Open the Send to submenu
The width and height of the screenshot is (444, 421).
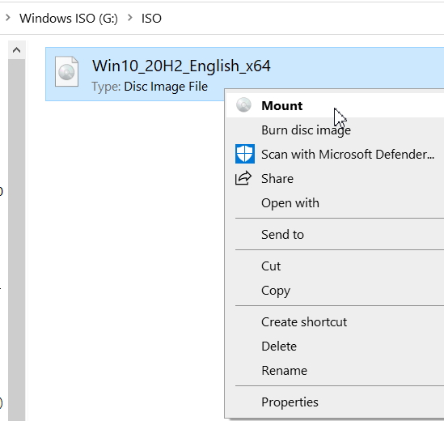[x=335, y=235]
